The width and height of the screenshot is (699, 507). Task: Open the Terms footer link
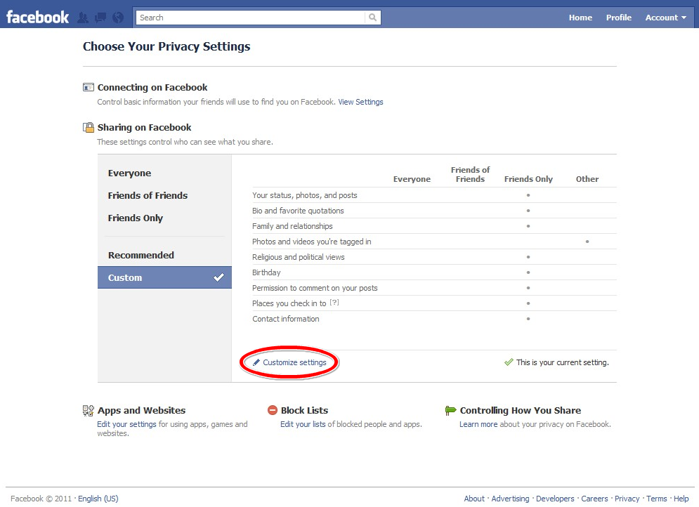657,499
